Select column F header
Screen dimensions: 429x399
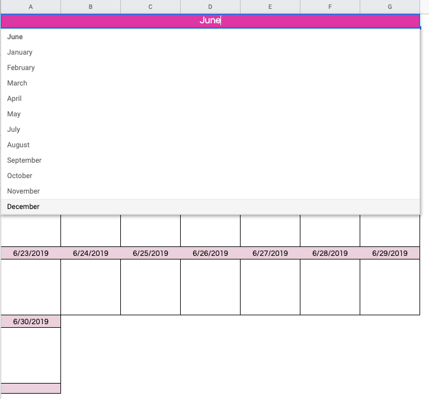click(330, 7)
